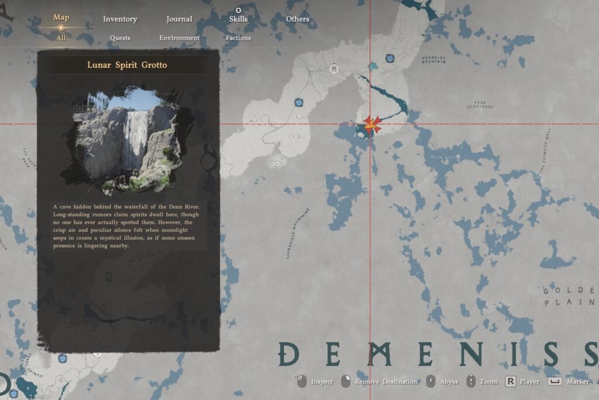
Task: Open the Journal tab
Action: [178, 19]
